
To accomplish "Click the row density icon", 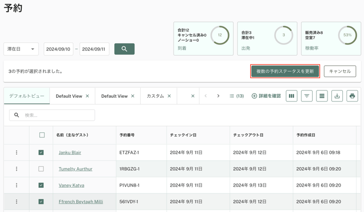I will pos(322,96).
